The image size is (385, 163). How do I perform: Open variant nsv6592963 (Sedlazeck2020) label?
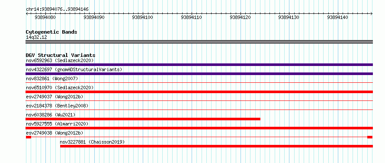click(60, 60)
